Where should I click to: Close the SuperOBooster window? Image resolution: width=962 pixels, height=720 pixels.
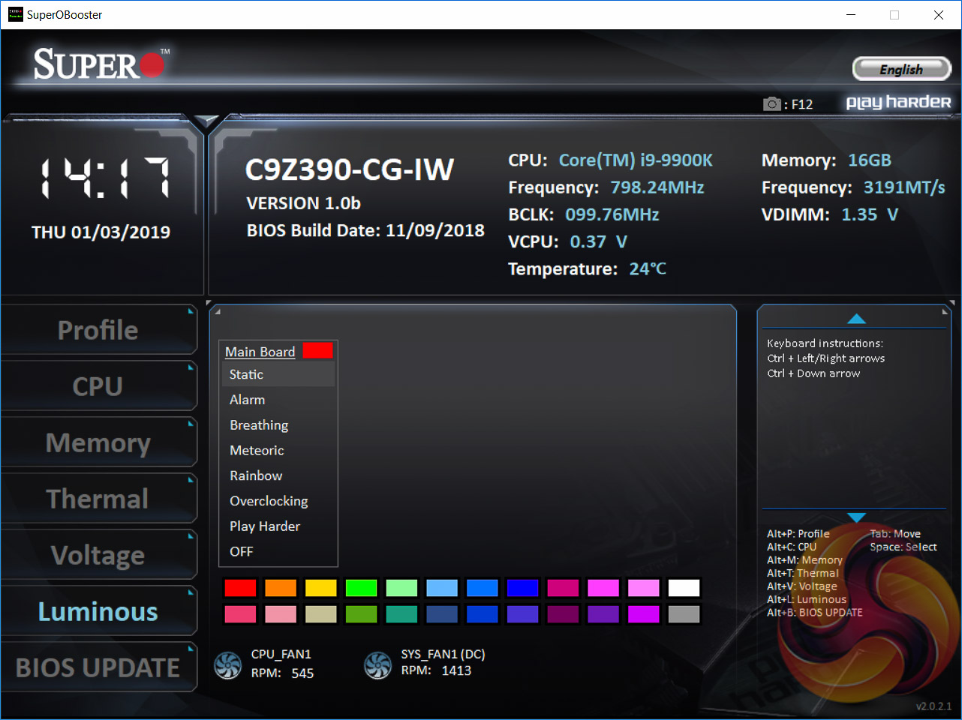pos(939,15)
